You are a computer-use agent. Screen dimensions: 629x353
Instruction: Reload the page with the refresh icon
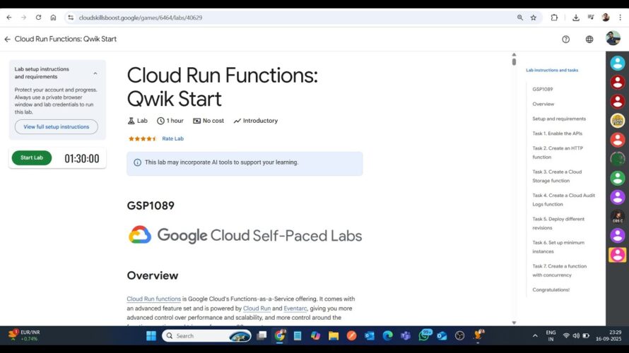[38, 18]
